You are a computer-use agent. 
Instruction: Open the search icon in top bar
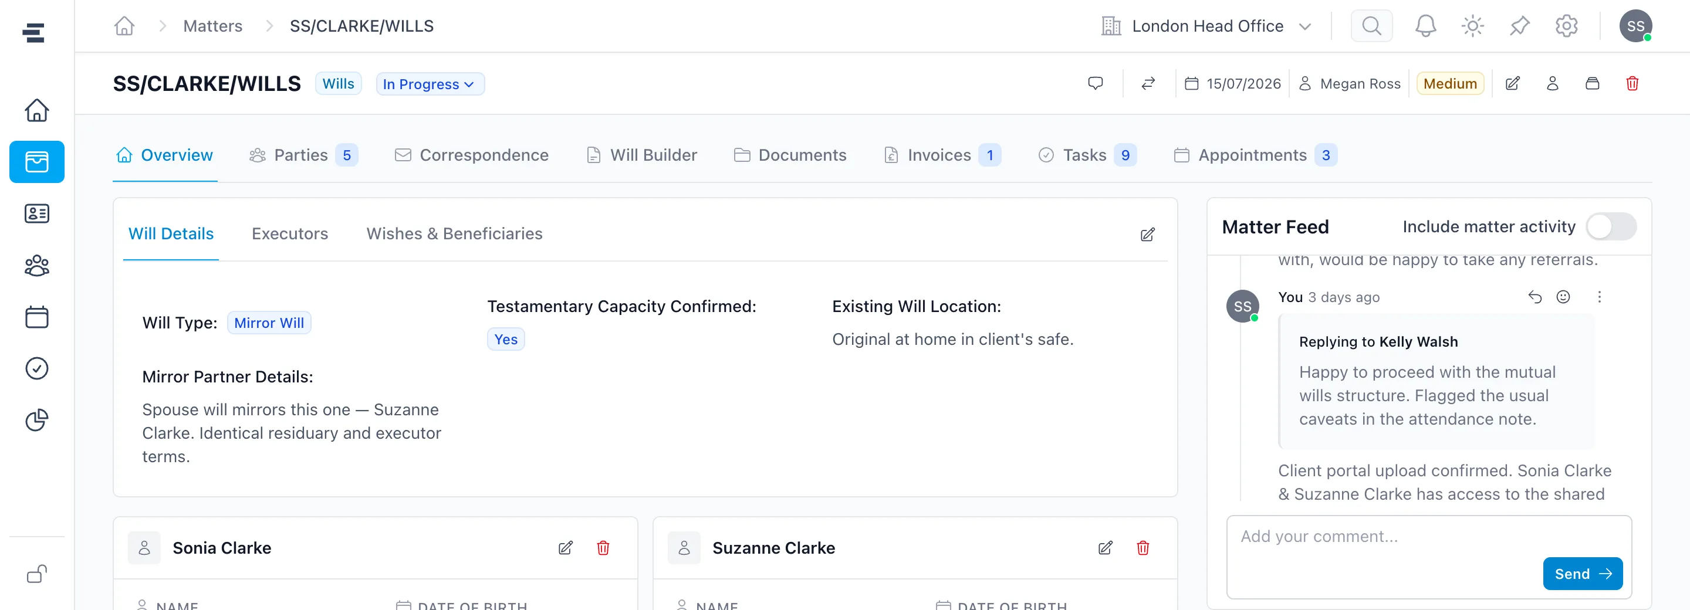coord(1371,26)
